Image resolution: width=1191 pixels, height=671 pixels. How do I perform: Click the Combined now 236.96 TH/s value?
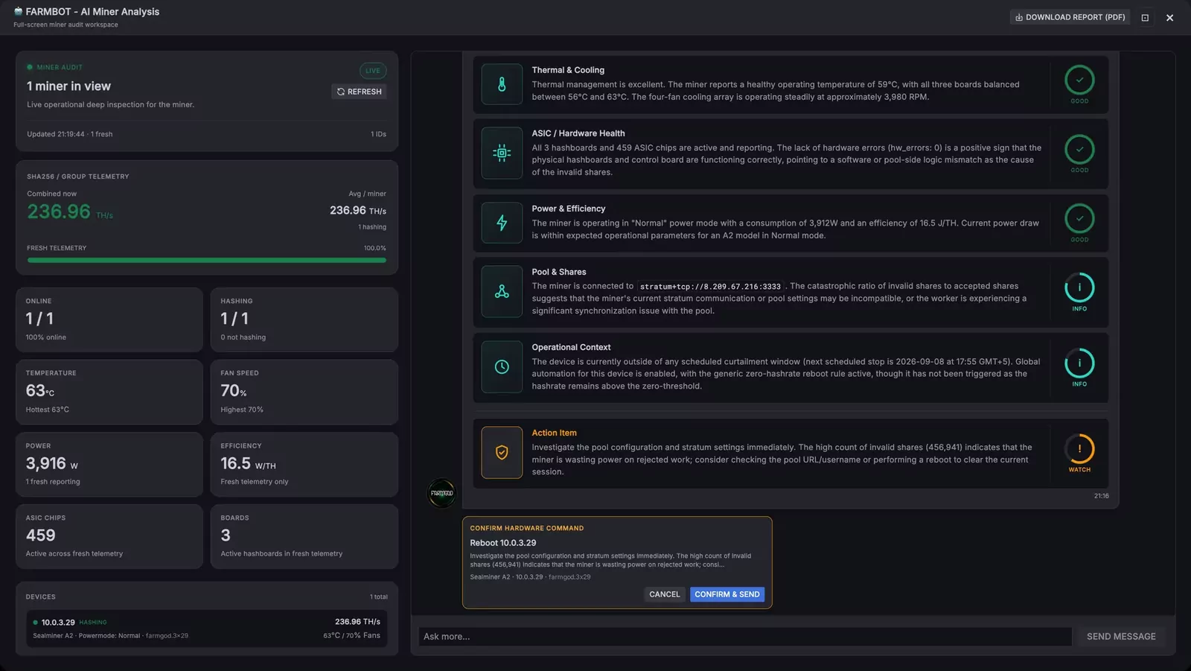70,212
